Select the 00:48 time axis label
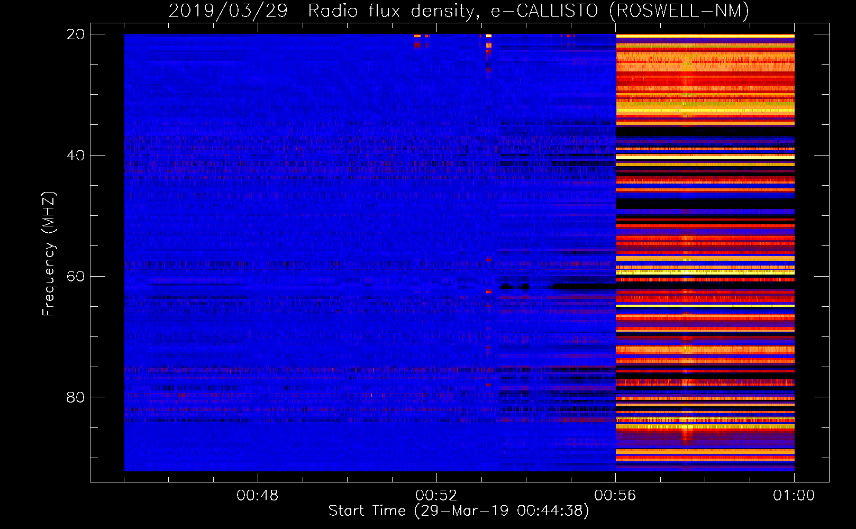 [258, 496]
